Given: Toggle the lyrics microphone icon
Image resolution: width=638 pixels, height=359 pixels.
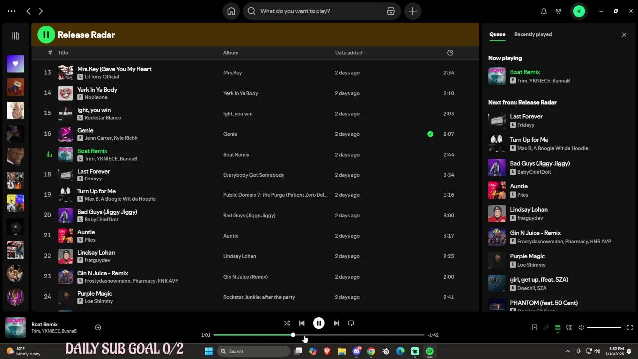Looking at the screenshot, I should point(546,328).
